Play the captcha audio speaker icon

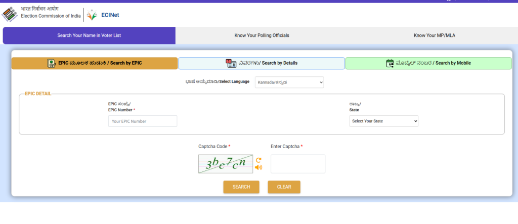tap(258, 167)
